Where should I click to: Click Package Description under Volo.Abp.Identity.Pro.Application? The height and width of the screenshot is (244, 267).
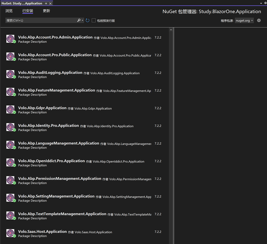(x=32, y=130)
